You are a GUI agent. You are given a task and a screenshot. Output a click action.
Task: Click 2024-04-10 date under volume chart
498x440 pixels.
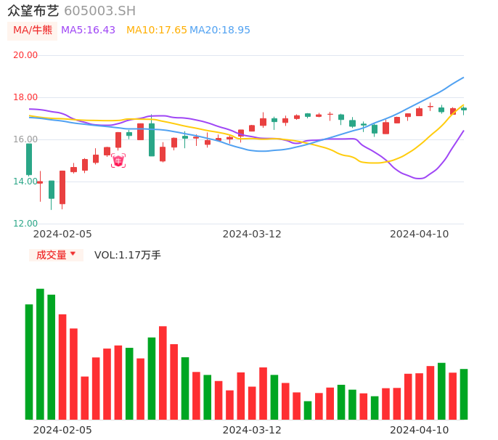coord(420,430)
